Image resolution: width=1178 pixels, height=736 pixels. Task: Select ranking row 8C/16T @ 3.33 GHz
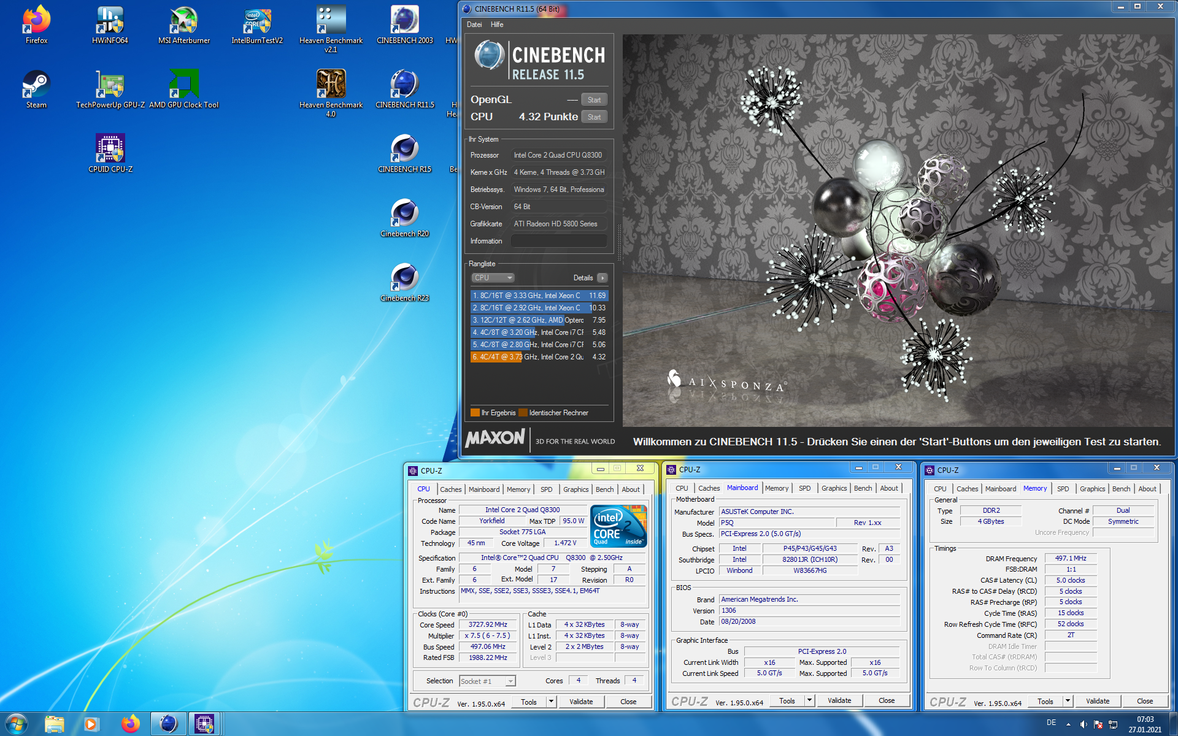539,296
